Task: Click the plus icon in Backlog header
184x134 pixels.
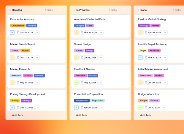Action: (x=57, y=10)
